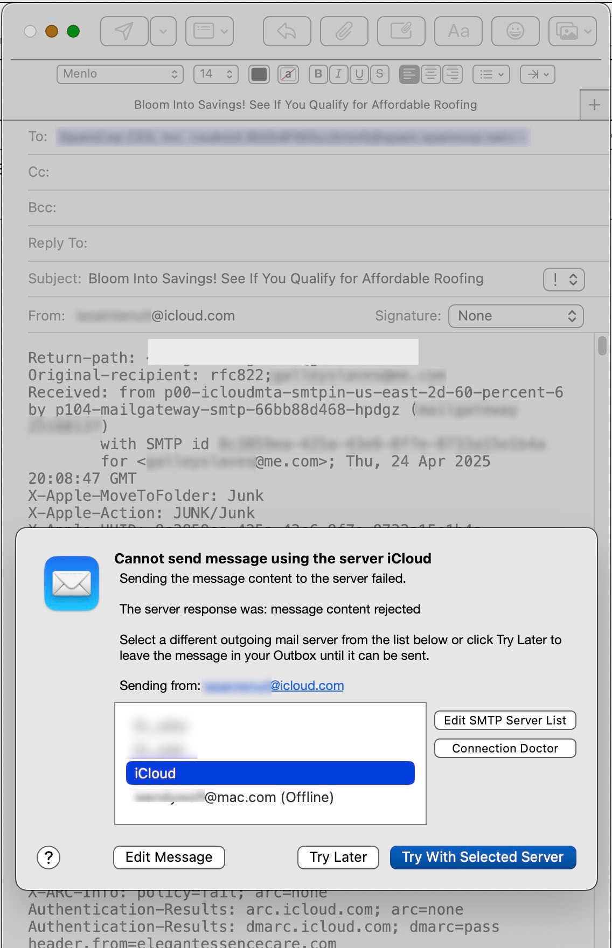The width and height of the screenshot is (612, 948).
Task: Select right text alignment
Action: tap(453, 74)
